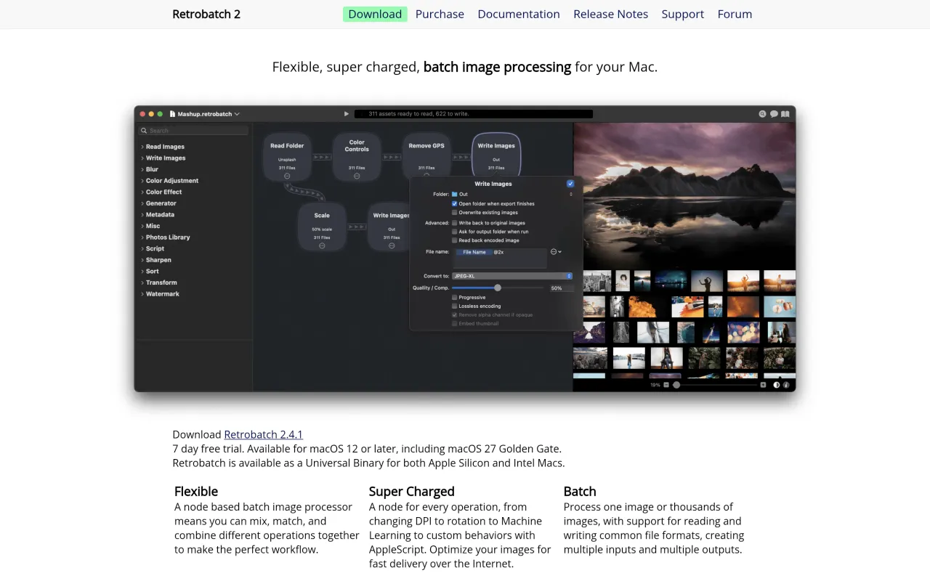This screenshot has height=581, width=930.
Task: Click the 19% zoom value text
Action: 655,385
